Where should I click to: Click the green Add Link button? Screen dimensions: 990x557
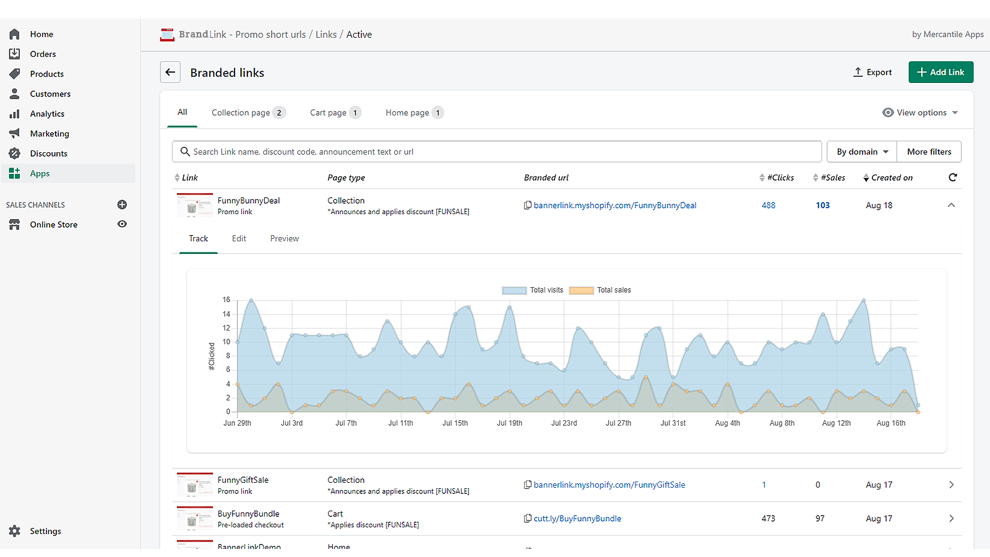coord(940,72)
